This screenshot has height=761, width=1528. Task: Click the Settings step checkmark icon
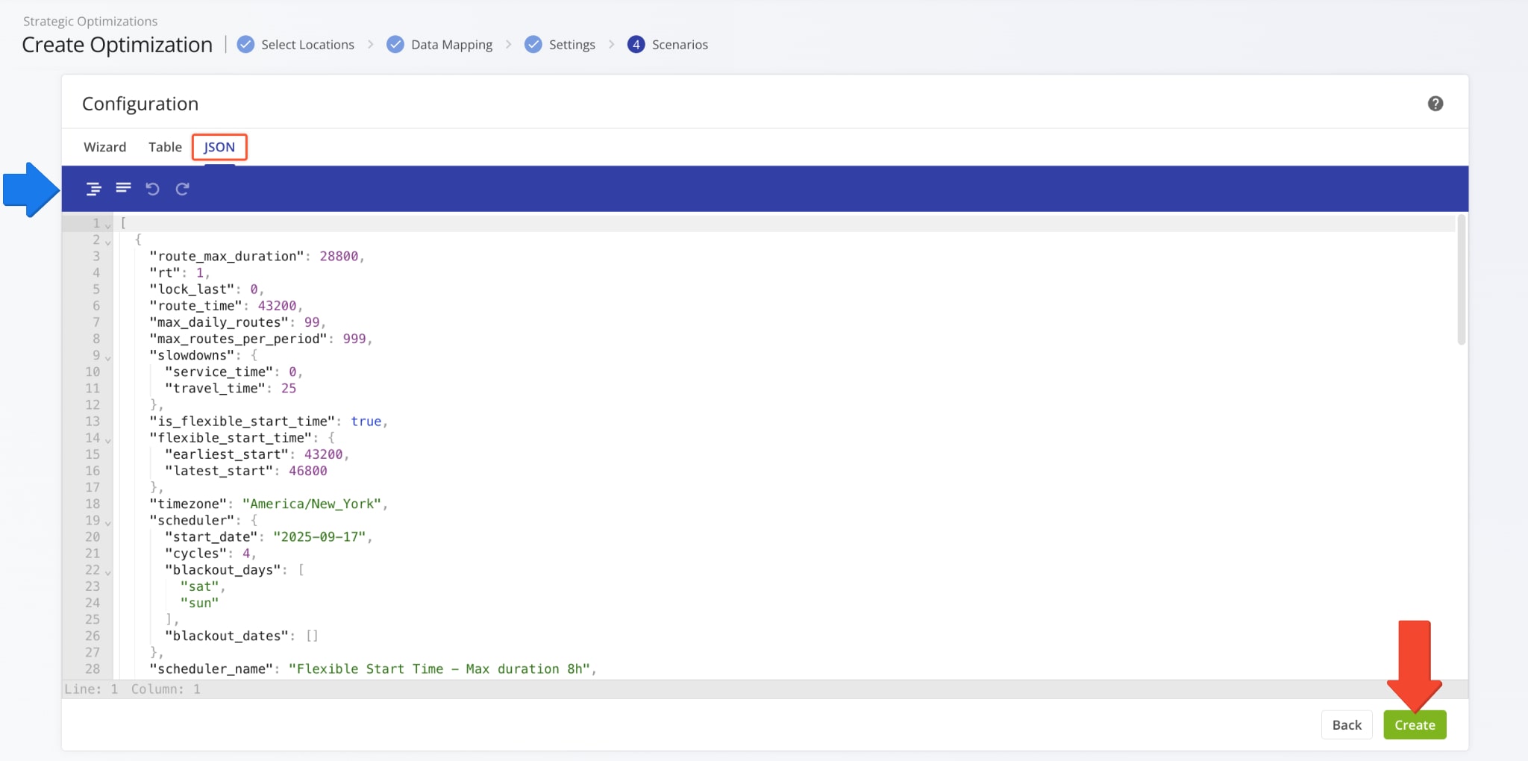tap(533, 45)
